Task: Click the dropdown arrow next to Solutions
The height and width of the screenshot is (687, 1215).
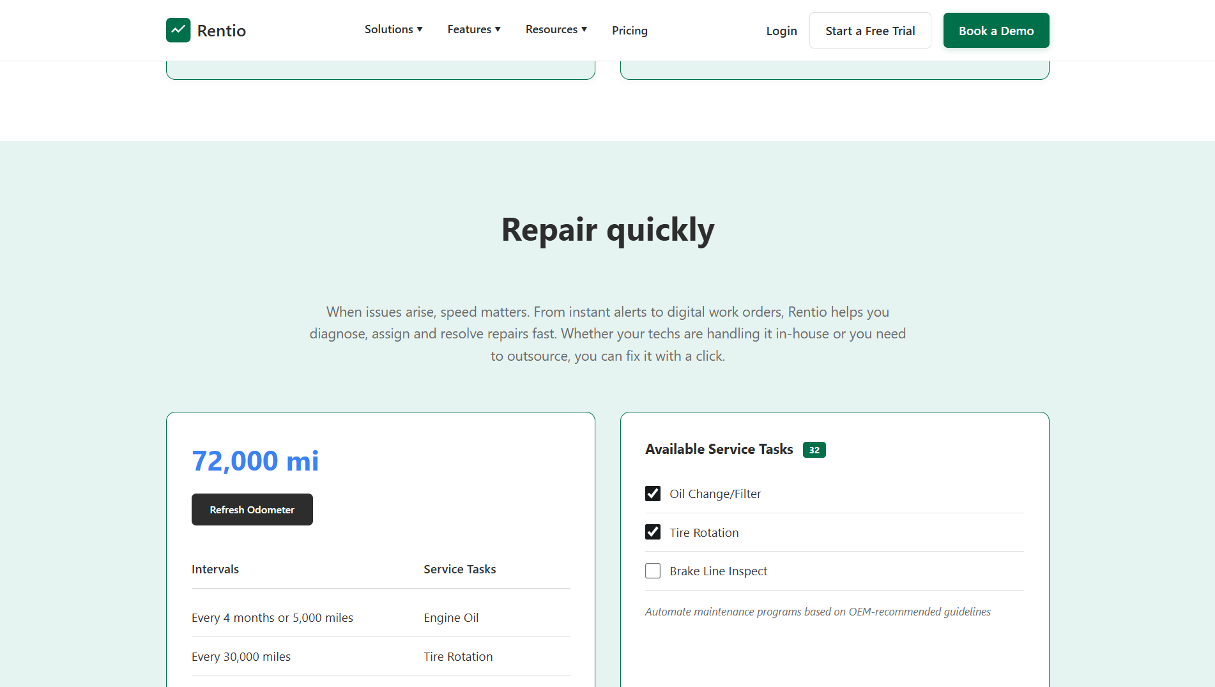Action: (420, 29)
